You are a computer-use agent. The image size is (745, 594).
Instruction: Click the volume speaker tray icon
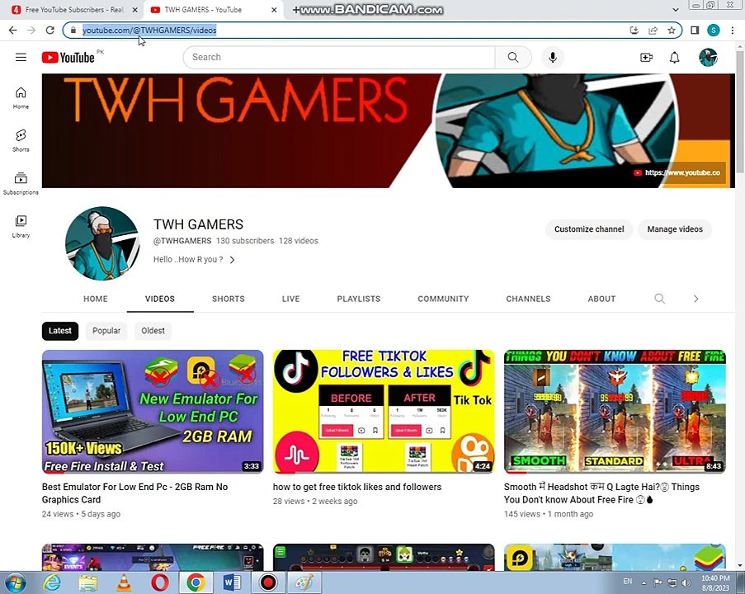pyautogui.click(x=686, y=582)
